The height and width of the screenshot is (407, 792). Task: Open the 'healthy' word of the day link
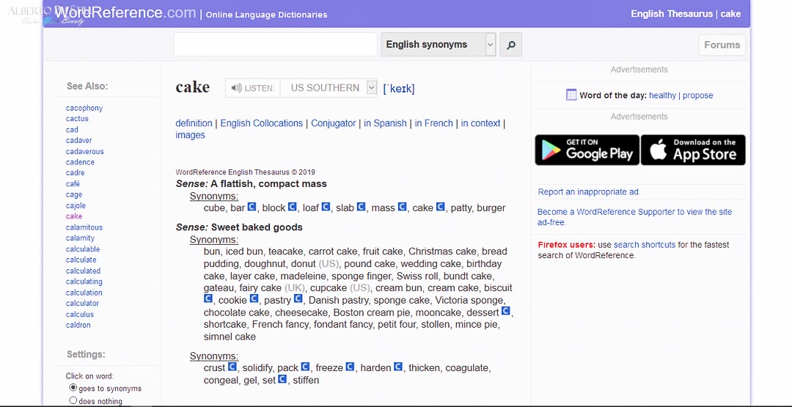[662, 95]
